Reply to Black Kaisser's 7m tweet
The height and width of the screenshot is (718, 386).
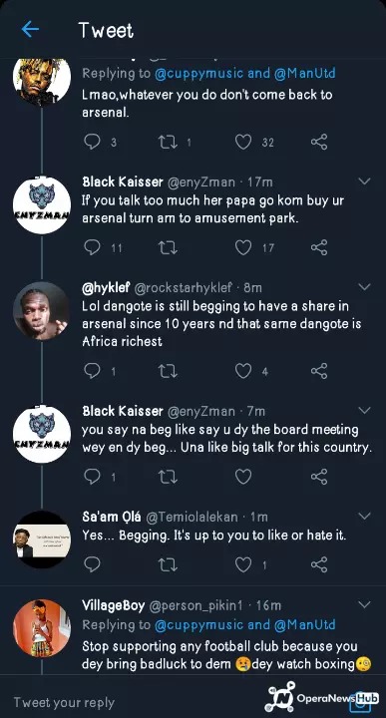(x=92, y=477)
